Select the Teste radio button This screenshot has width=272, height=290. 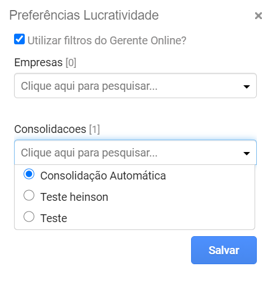pyautogui.click(x=29, y=217)
